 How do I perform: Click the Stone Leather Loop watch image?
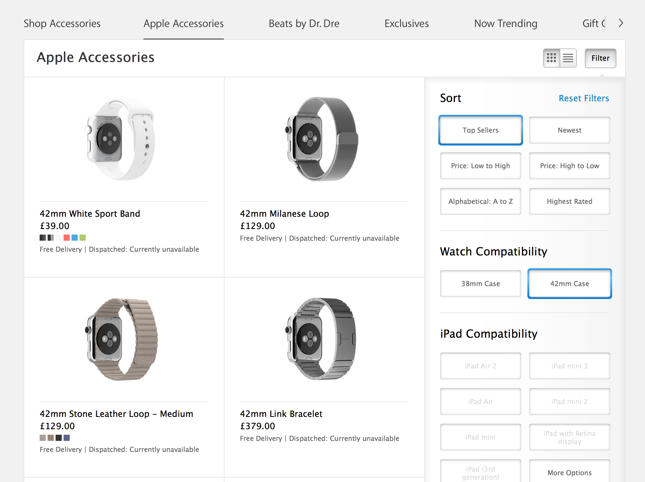click(121, 339)
